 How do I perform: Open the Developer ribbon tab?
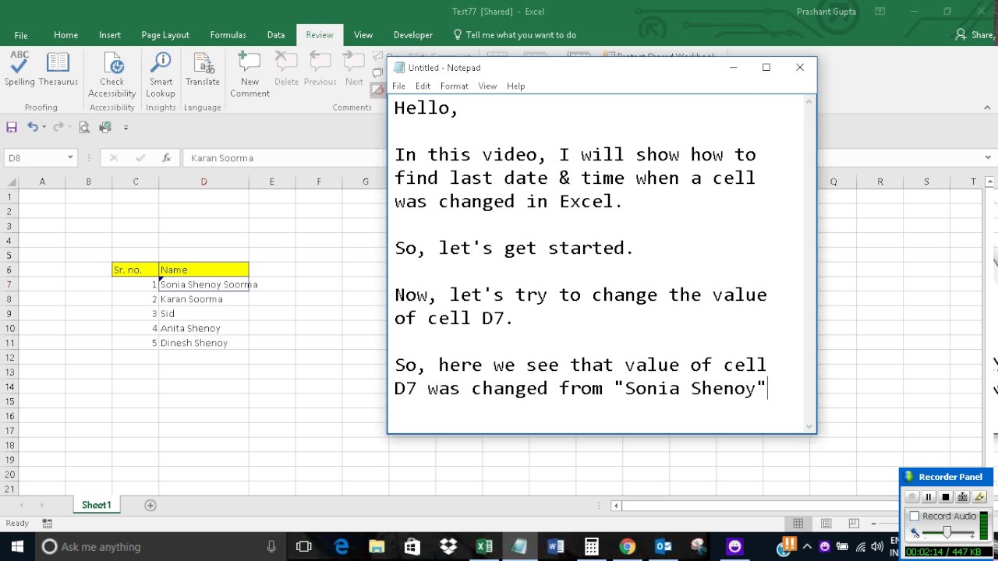(x=413, y=35)
